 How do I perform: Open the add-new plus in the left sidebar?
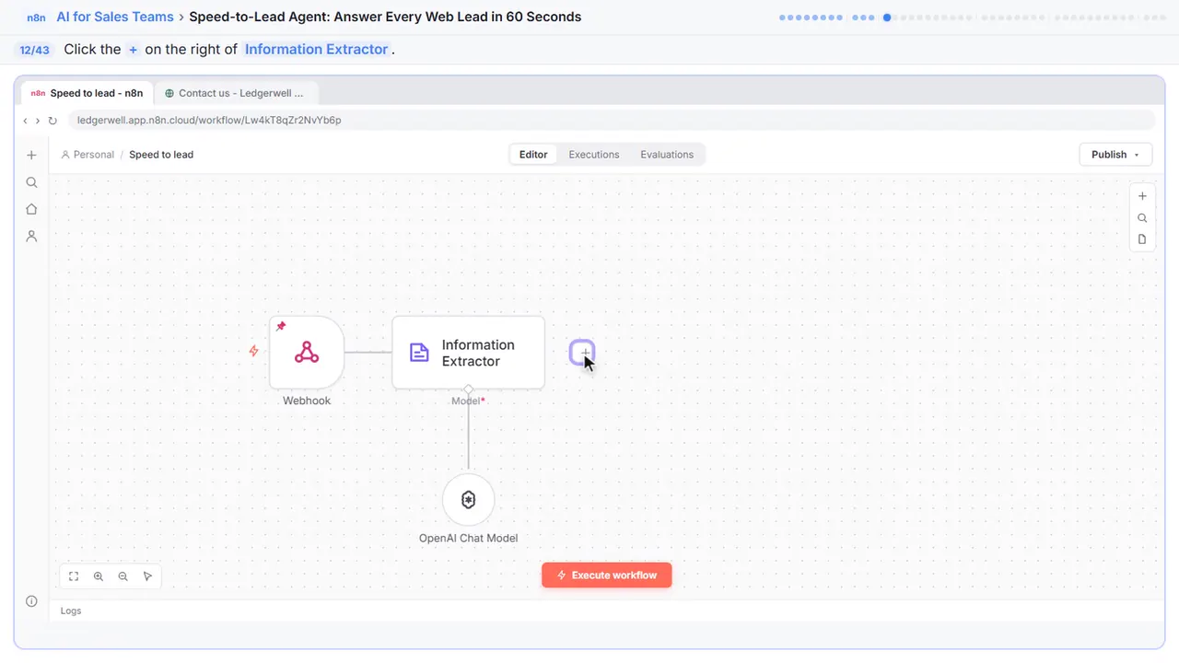(31, 156)
